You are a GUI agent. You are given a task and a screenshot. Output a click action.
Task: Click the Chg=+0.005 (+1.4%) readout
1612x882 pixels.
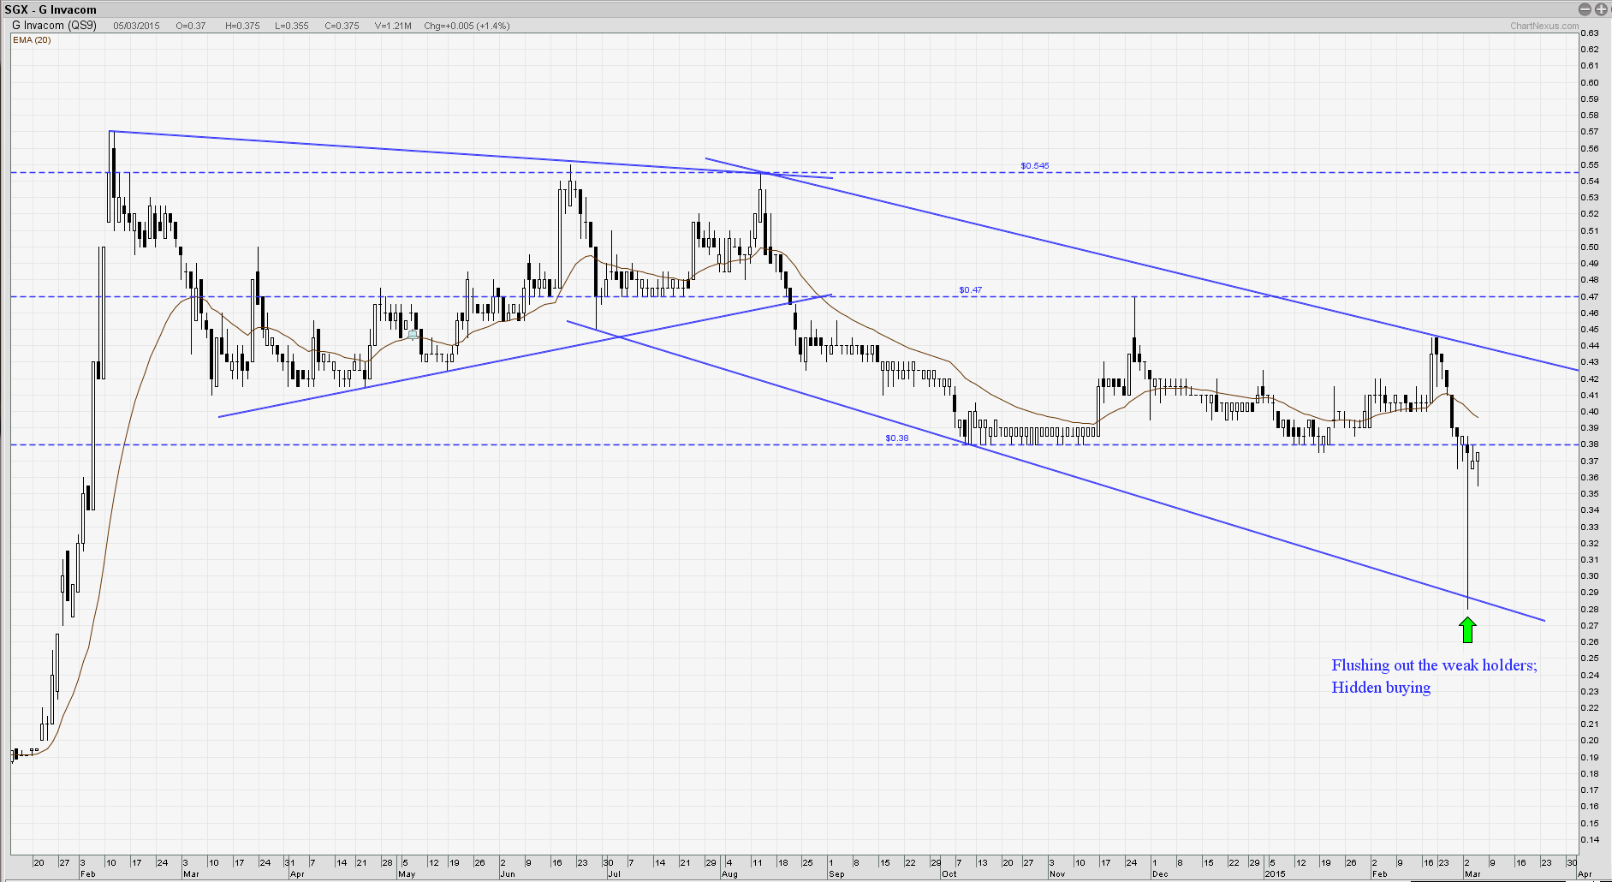[x=467, y=26]
